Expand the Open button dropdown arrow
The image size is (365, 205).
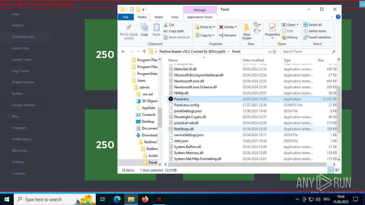coord(297,25)
